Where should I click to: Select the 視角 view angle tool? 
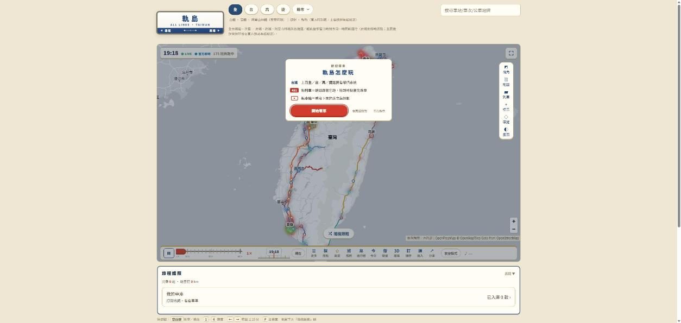(x=506, y=69)
